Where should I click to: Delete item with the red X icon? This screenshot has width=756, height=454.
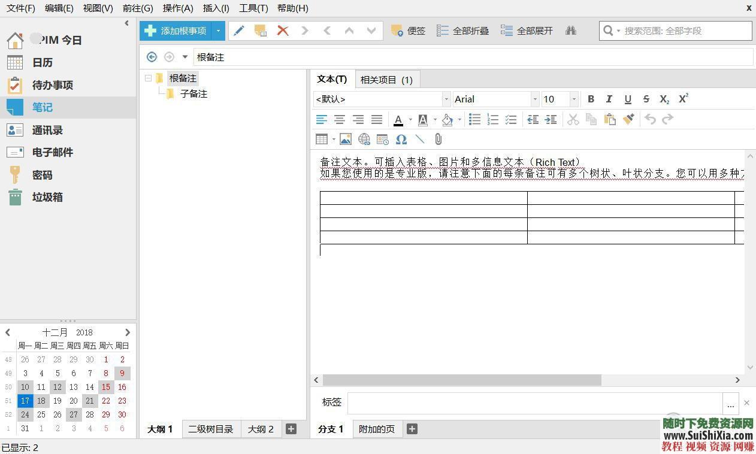pyautogui.click(x=283, y=31)
